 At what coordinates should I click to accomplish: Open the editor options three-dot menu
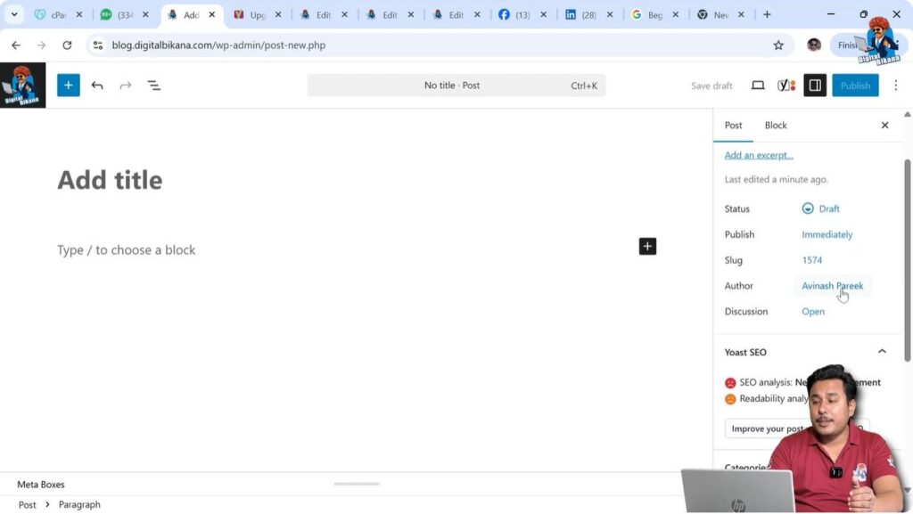tap(895, 85)
